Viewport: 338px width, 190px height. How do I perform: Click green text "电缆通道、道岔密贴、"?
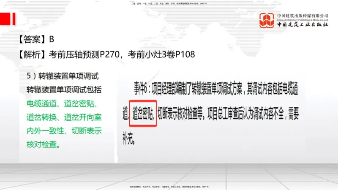click(62, 103)
